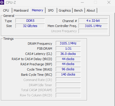Image resolution: width=115 pixels, height=106 pixels.
Task: Click the Timings group label
Action: pos(8,39)
